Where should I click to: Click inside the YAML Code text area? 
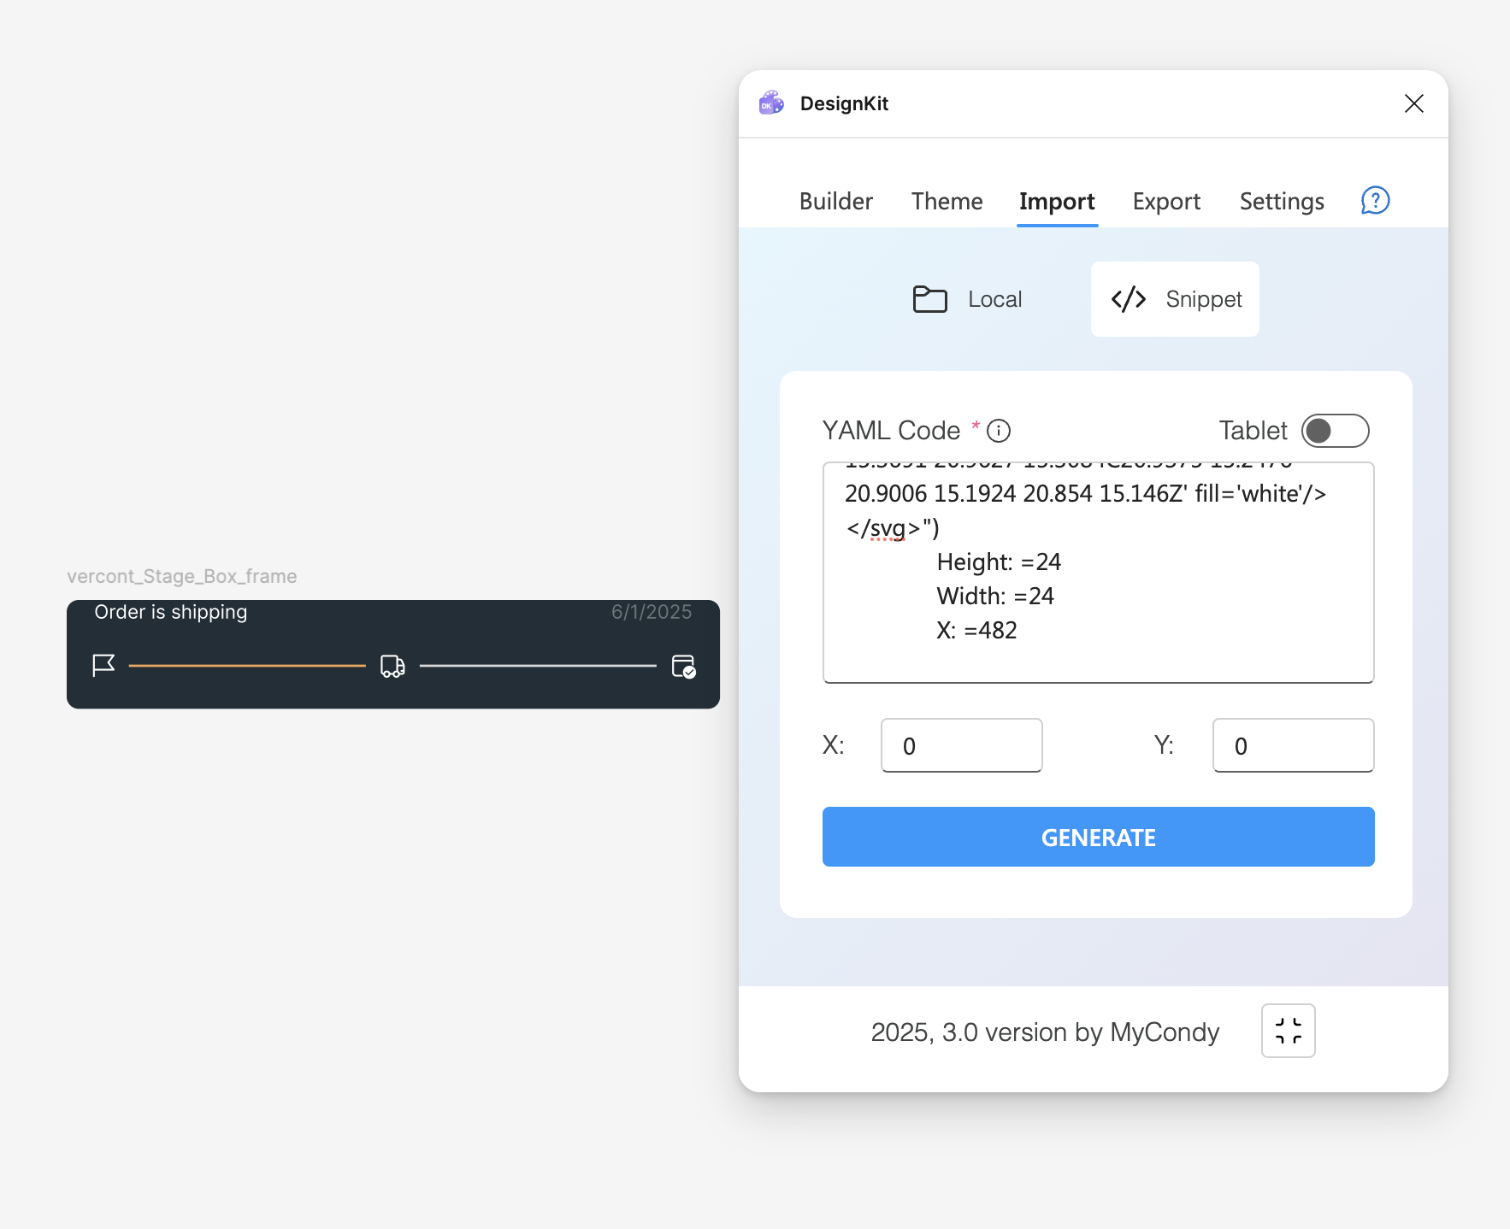click(1098, 573)
